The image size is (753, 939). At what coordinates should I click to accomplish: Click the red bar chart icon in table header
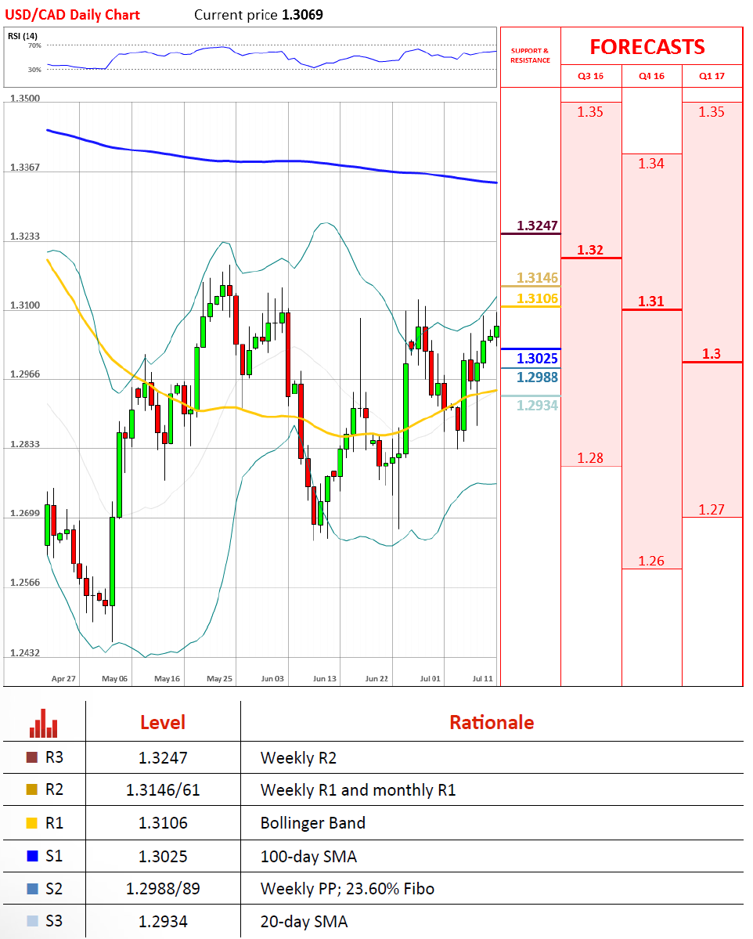point(44,723)
